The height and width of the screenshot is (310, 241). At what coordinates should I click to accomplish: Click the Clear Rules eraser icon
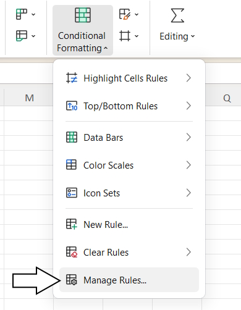(x=72, y=252)
